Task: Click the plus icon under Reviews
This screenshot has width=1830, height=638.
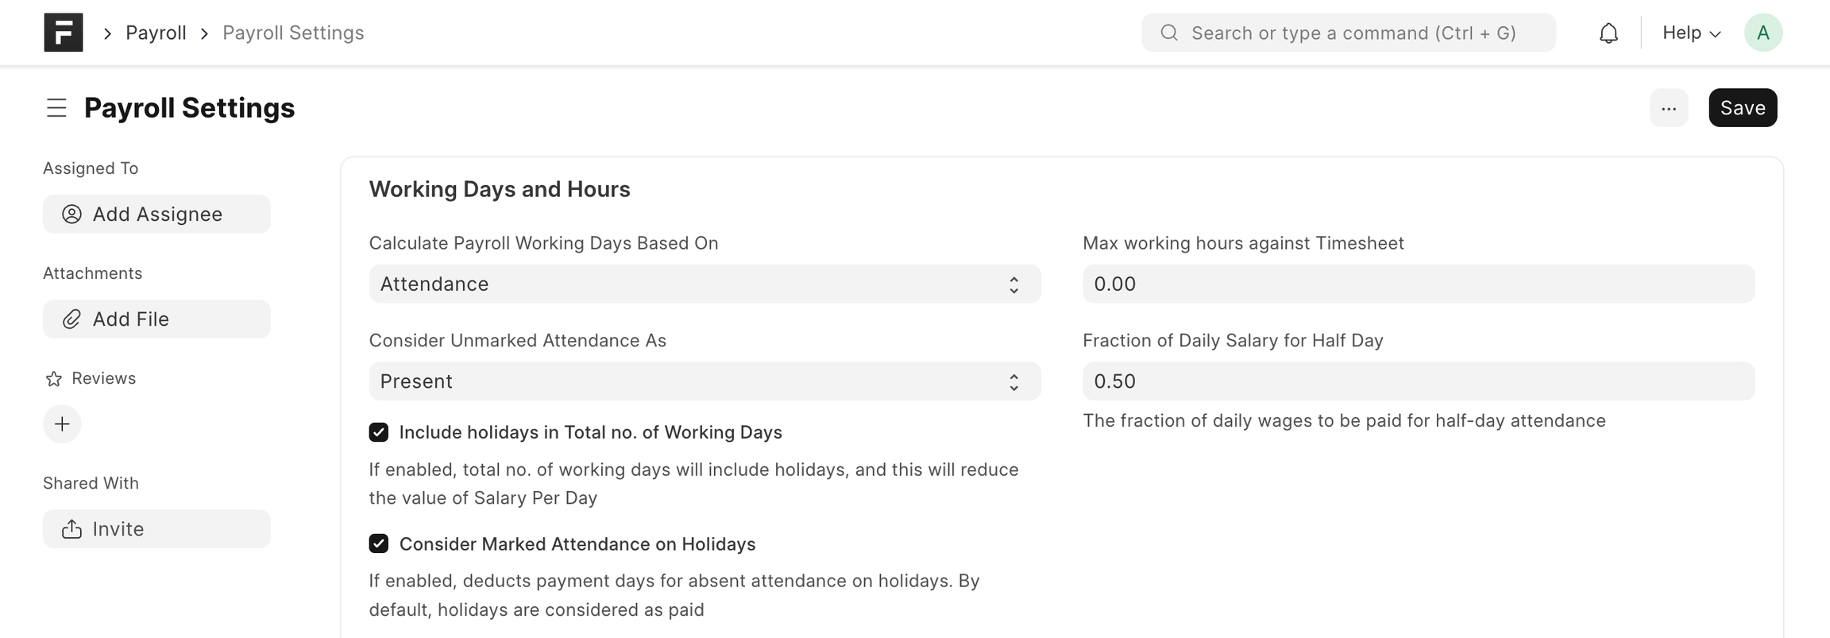Action: pyautogui.click(x=62, y=424)
